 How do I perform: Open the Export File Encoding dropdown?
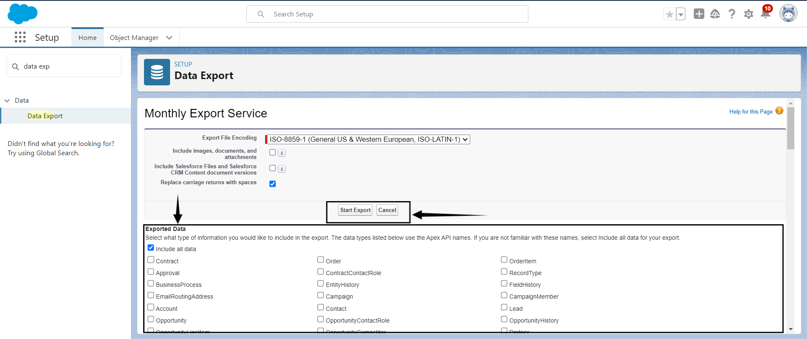click(369, 139)
